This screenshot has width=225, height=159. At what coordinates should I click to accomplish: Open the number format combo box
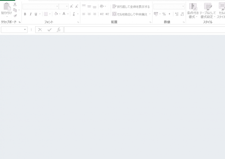point(169,7)
